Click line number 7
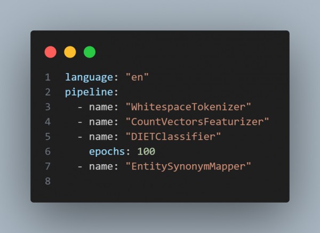This screenshot has width=320, height=233. (48, 166)
